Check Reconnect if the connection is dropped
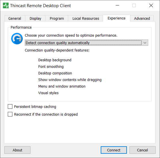Image resolution: width=160 pixels, height=158 pixels. click(x=10, y=114)
